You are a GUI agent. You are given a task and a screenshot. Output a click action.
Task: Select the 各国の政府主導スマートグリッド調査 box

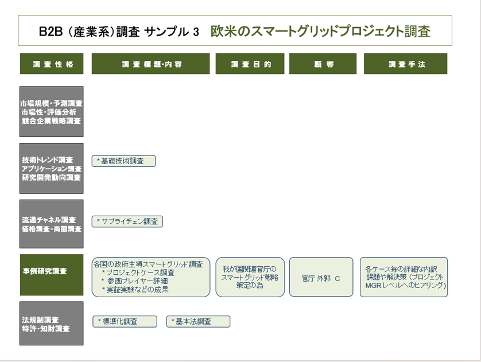tap(151, 277)
